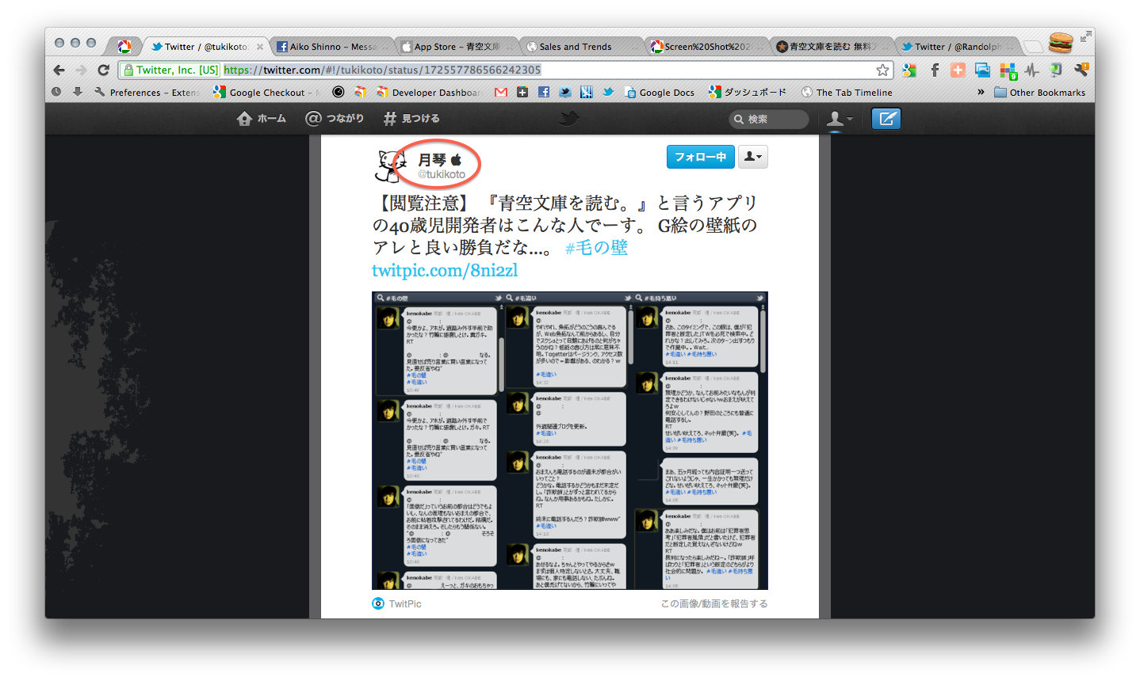Open the Gmail bookmark icon
The image size is (1140, 681).
pyautogui.click(x=500, y=92)
